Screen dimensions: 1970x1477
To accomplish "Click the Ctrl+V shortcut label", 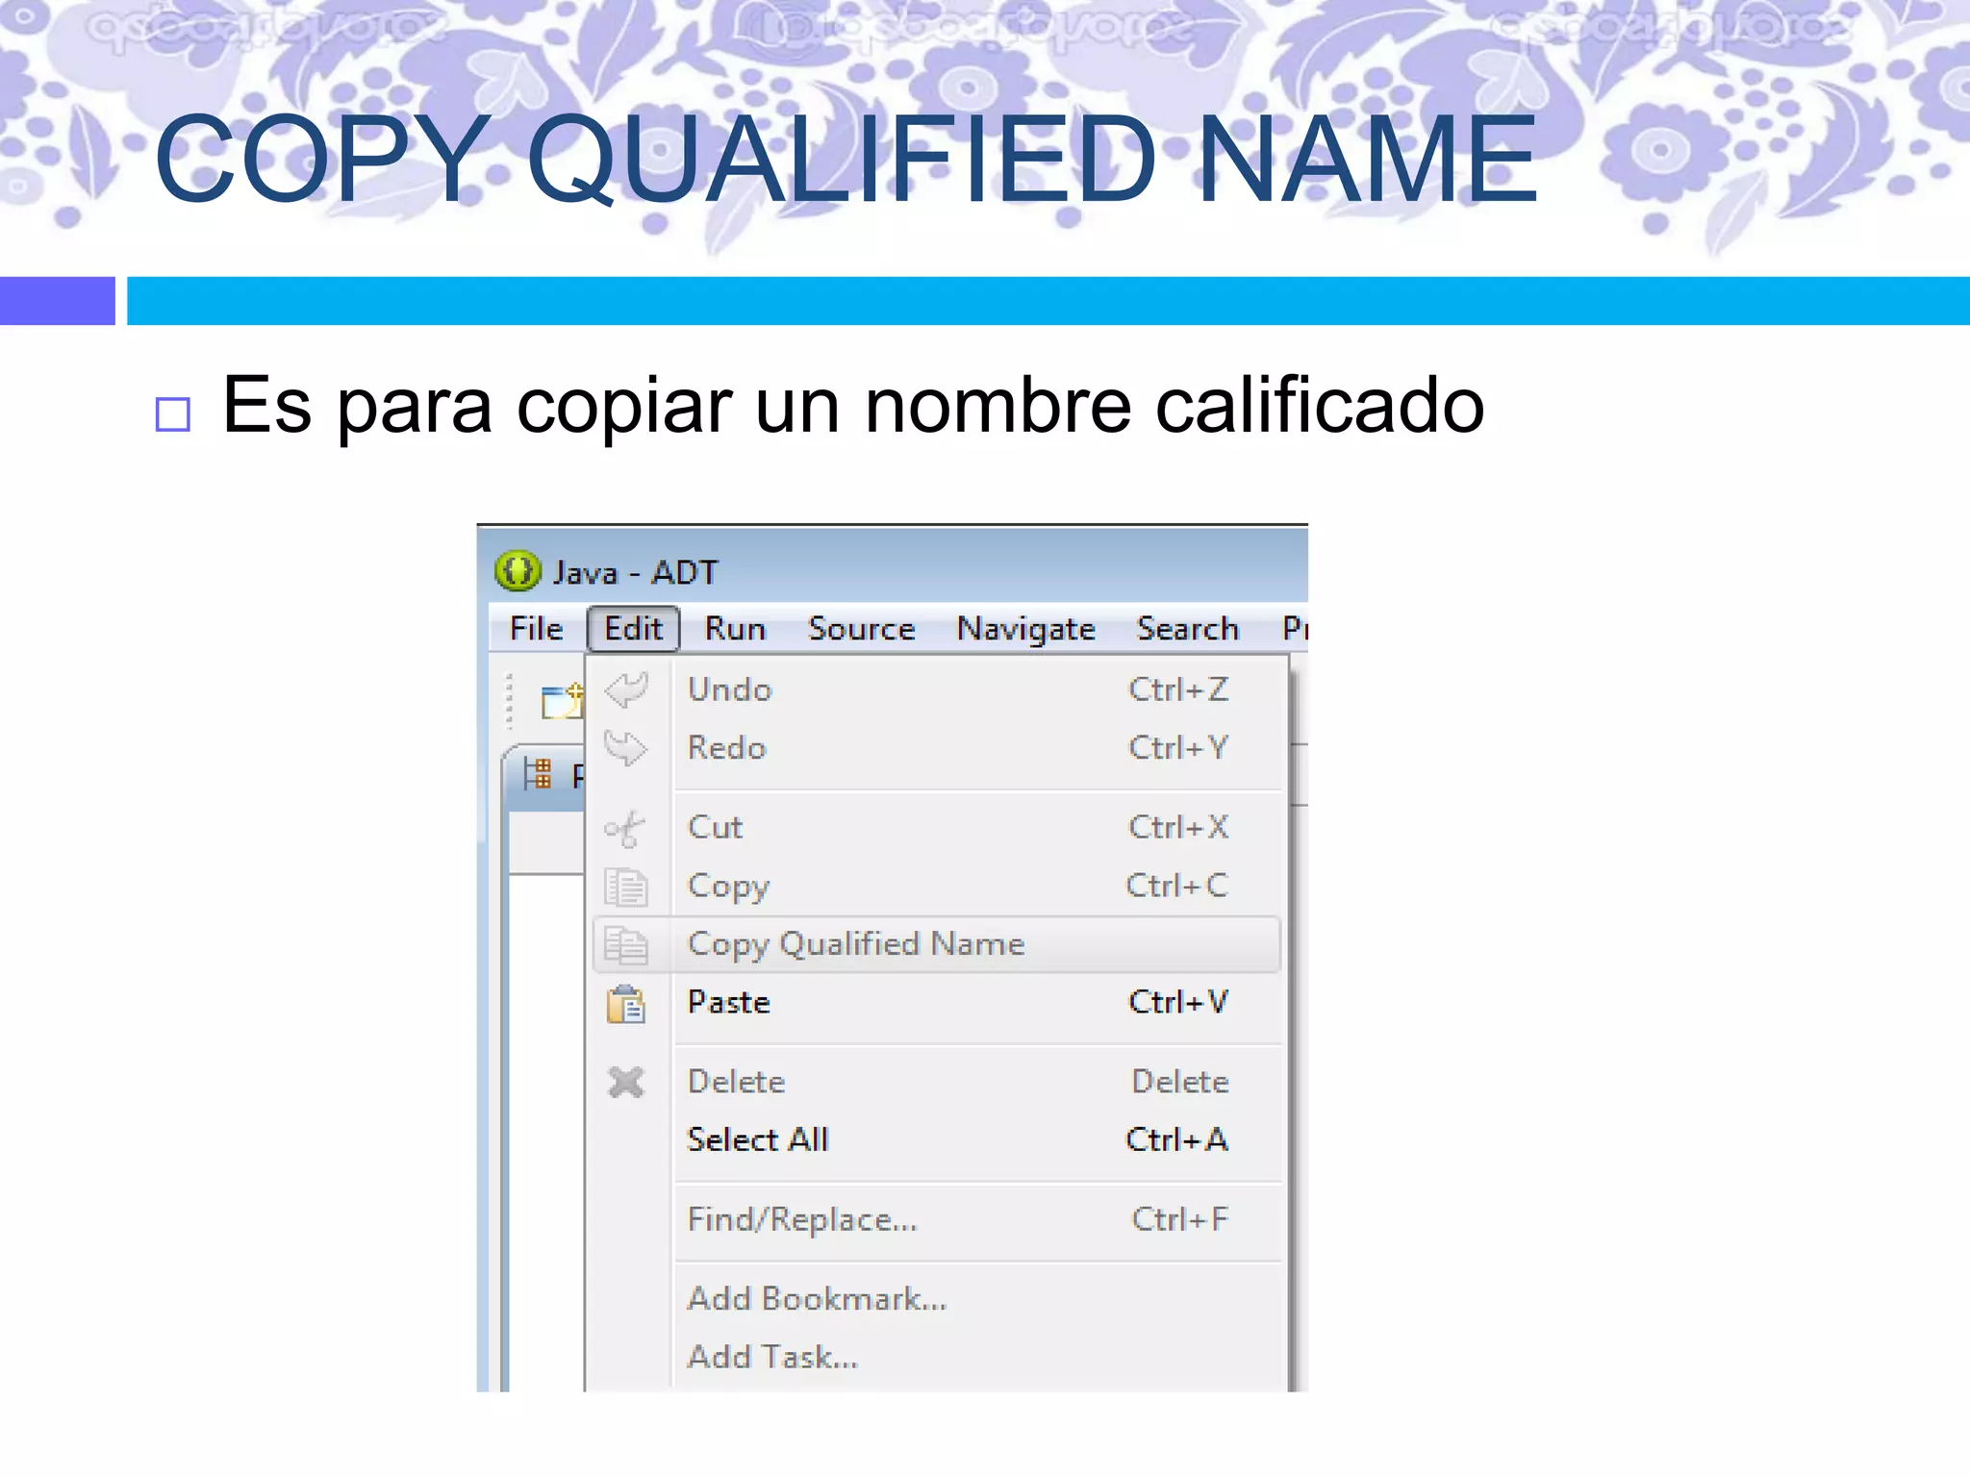I will [1177, 1003].
